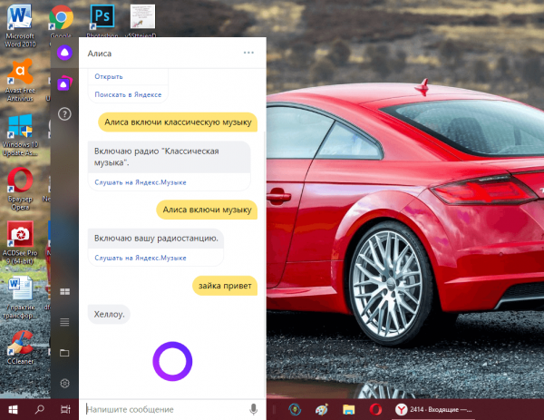Select image file thumbnail on desktop

142,21
